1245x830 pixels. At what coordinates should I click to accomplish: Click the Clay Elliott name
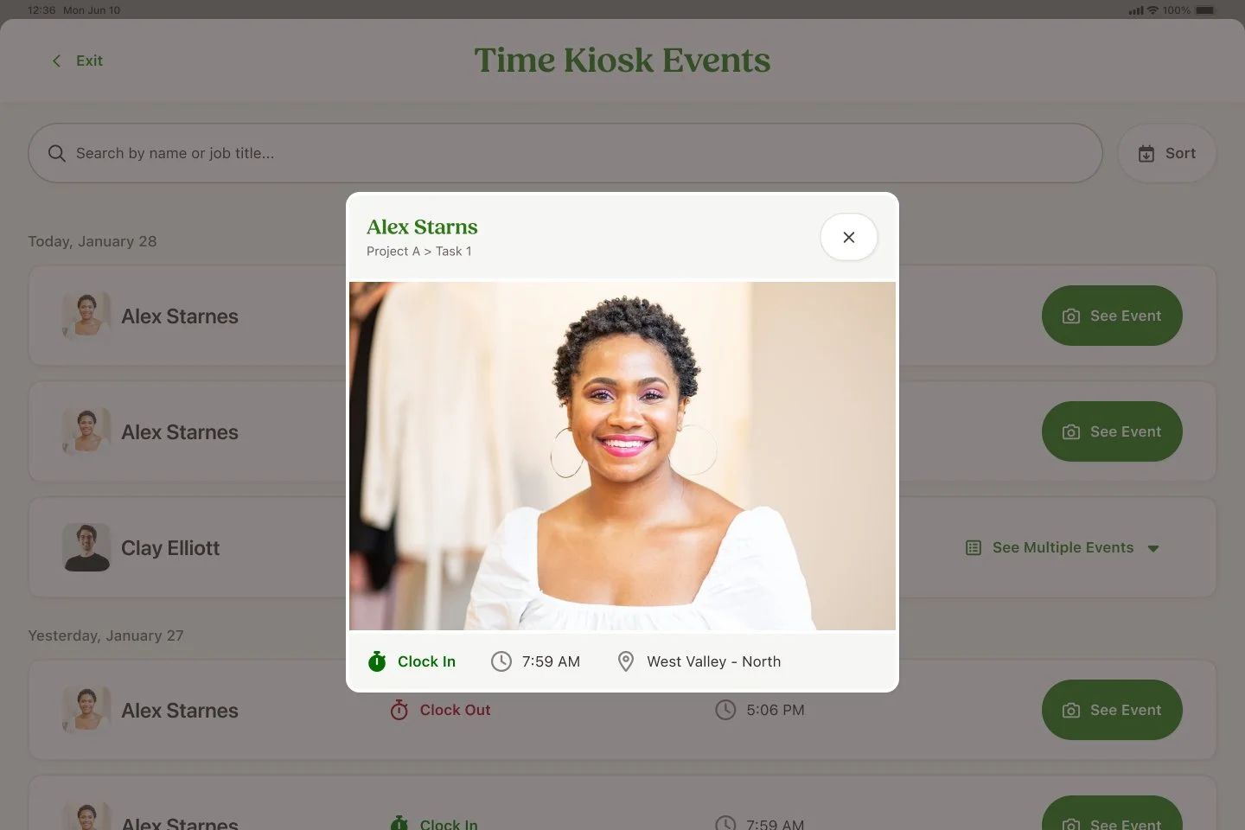coord(170,548)
